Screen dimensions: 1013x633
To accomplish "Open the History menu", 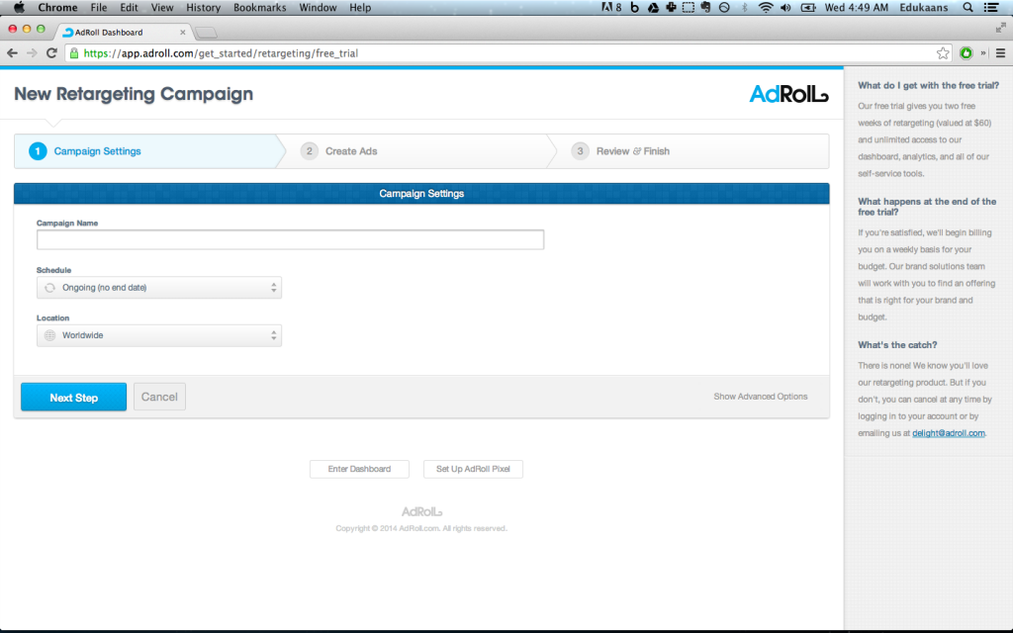I will click(203, 8).
